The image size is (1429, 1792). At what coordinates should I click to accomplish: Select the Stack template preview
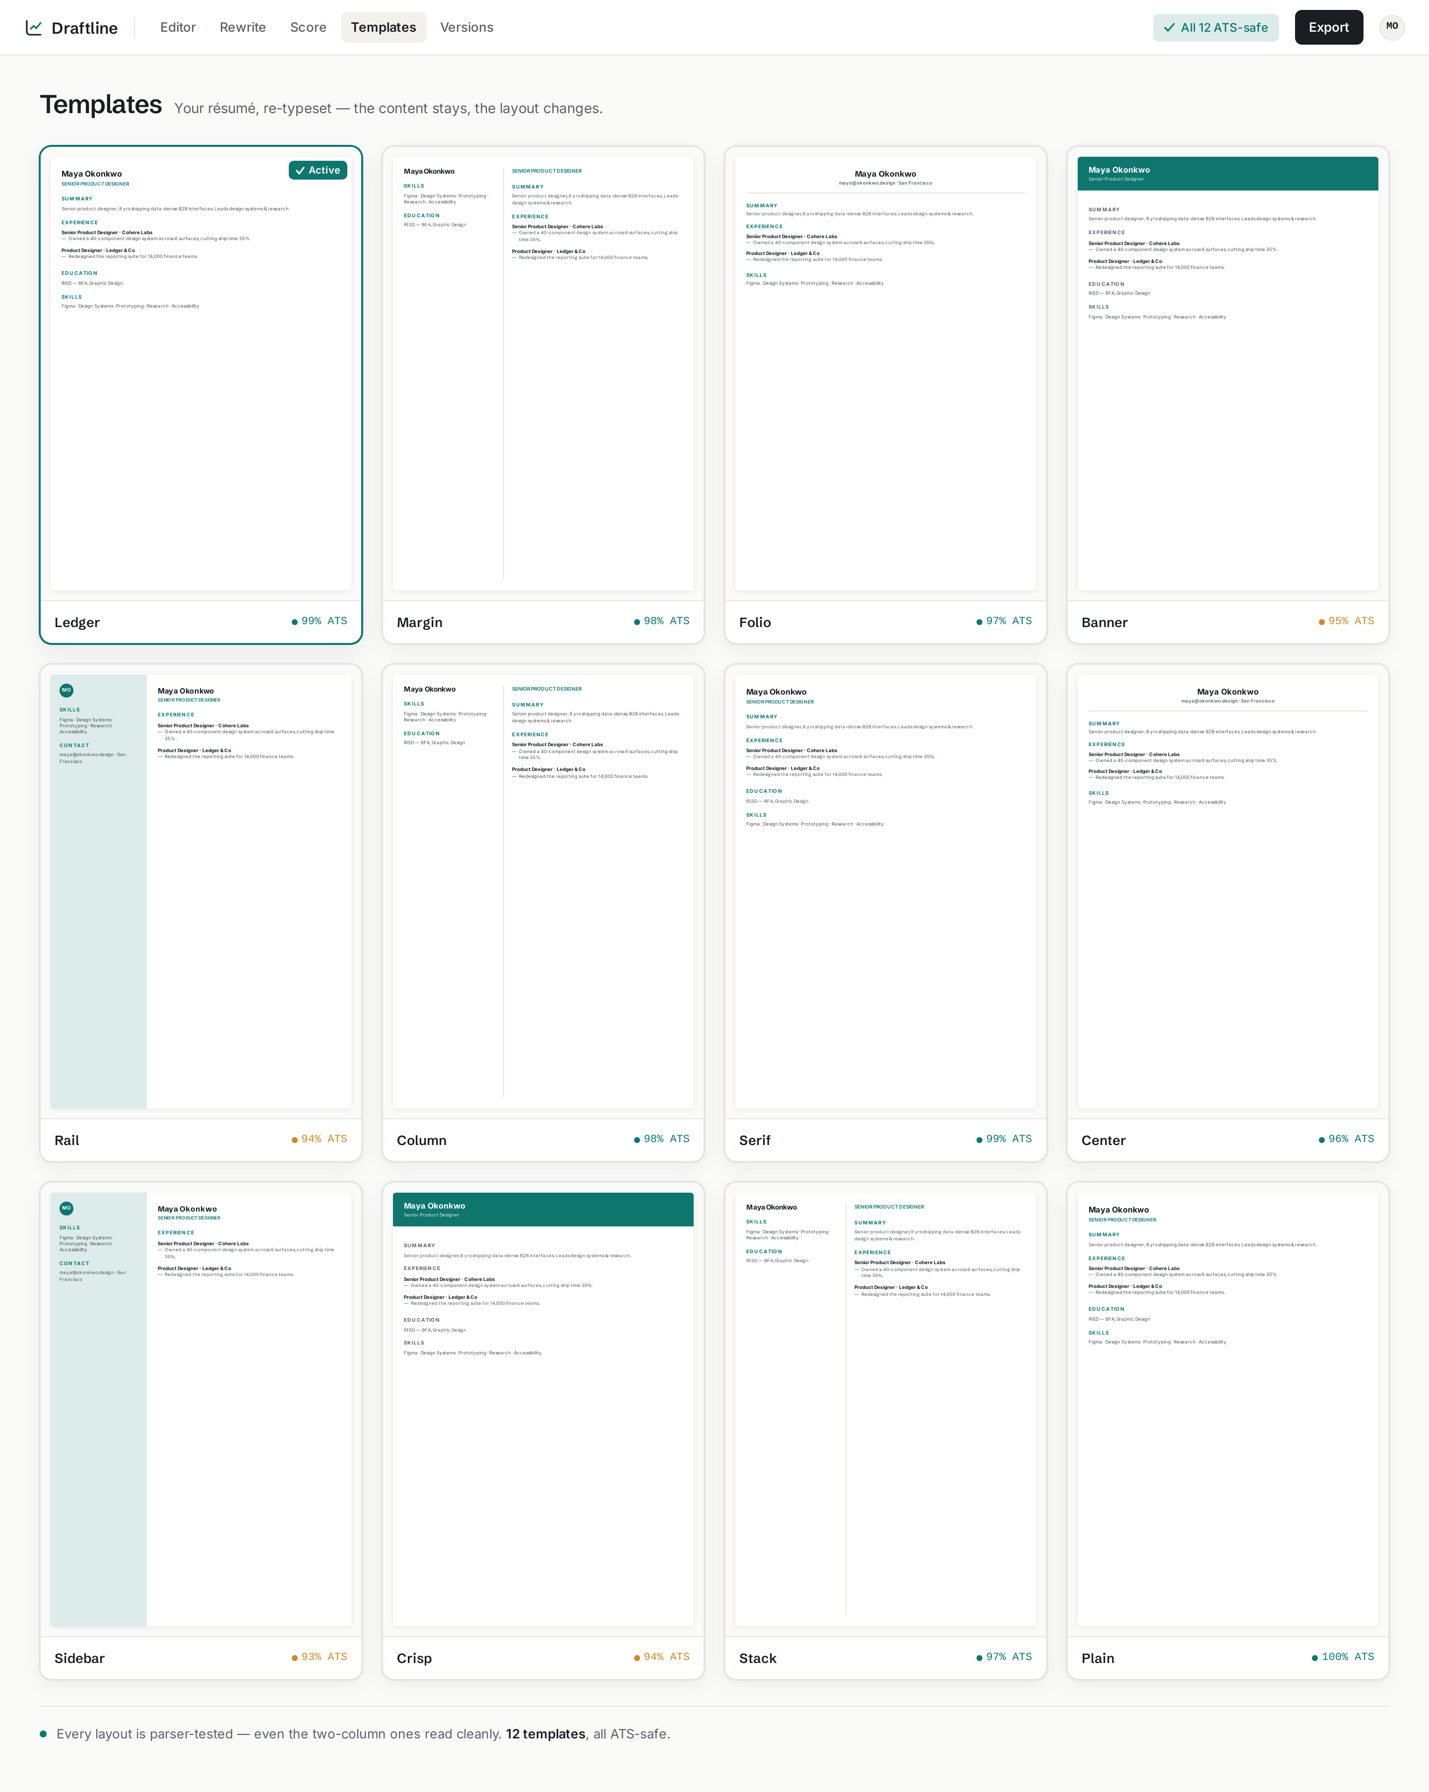coord(885,1409)
